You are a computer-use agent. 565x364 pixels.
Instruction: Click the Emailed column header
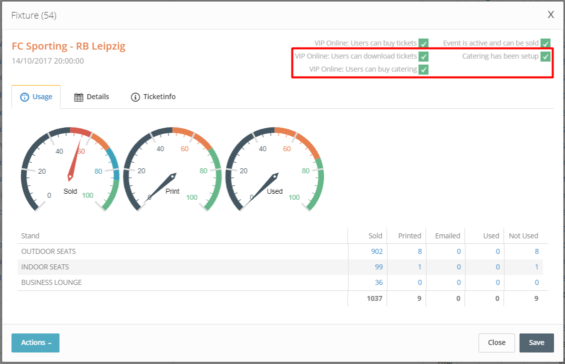click(x=447, y=236)
